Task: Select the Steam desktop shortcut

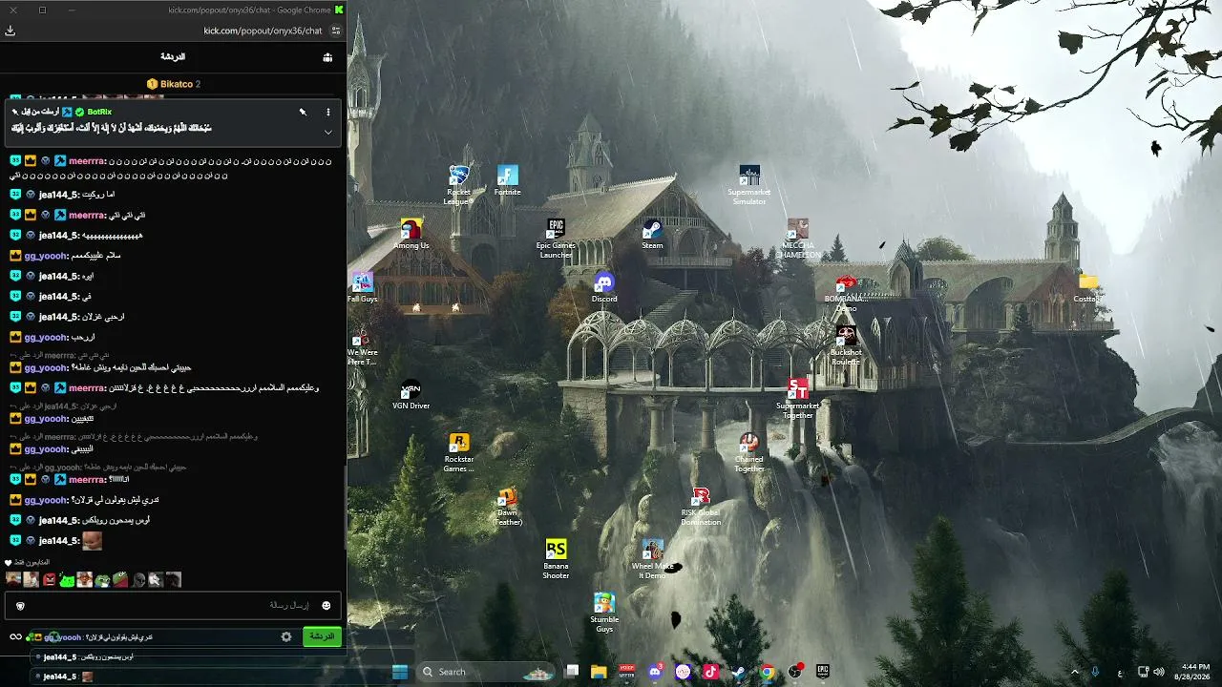Action: (x=652, y=234)
